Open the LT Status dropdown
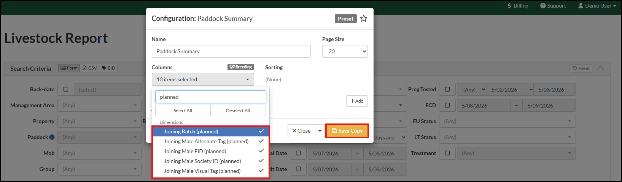This screenshot has width=622, height=182. pyautogui.click(x=507, y=137)
